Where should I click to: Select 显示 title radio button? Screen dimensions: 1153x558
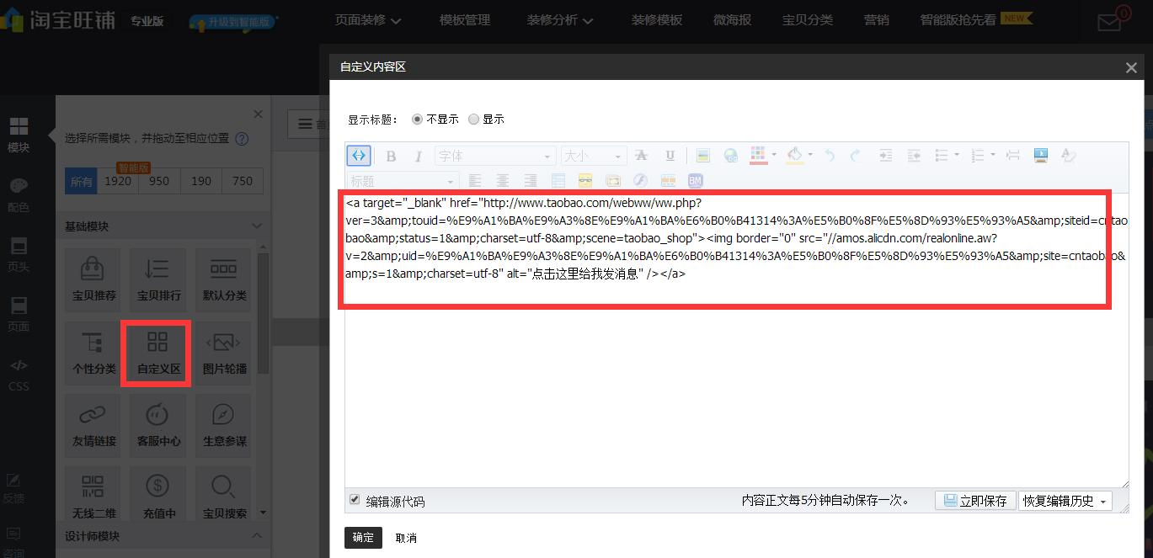coord(473,120)
